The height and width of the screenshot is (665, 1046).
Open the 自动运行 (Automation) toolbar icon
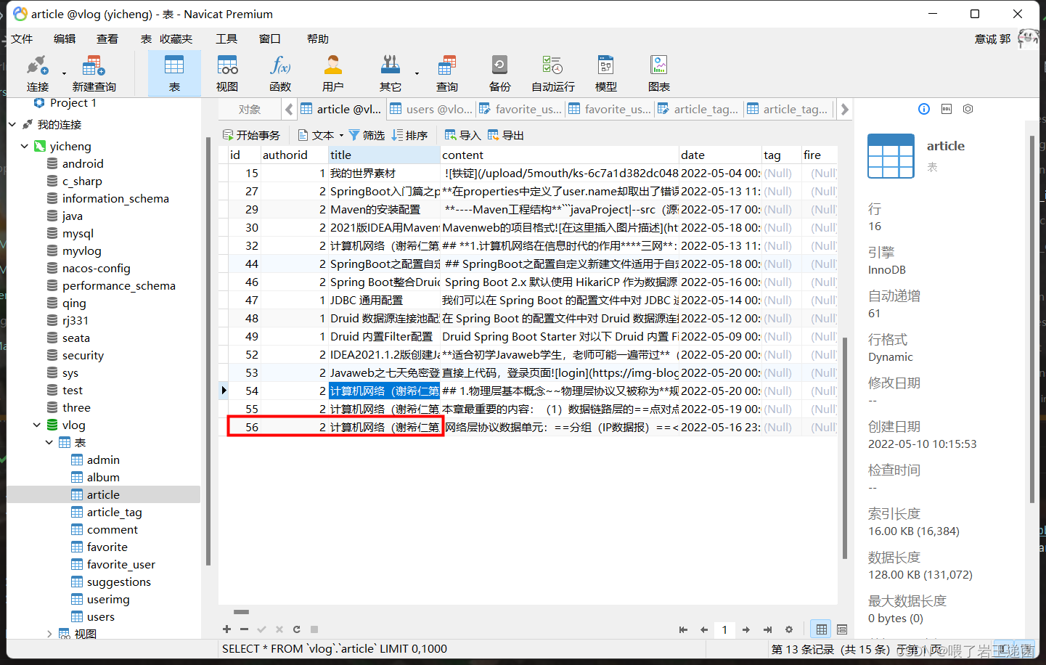click(552, 73)
